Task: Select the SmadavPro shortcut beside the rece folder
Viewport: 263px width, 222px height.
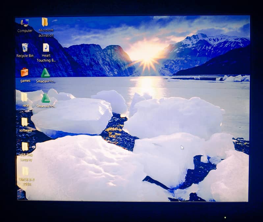Action: coord(45,98)
